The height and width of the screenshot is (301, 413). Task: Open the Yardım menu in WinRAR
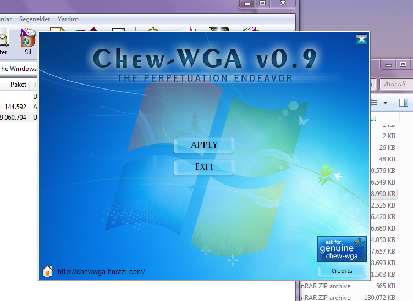68,19
